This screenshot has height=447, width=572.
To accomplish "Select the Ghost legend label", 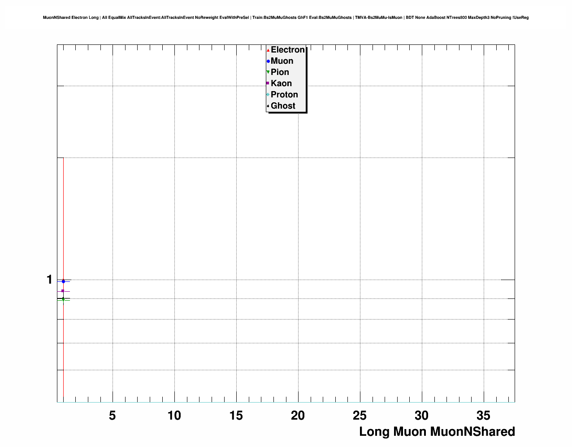I will coord(283,106).
